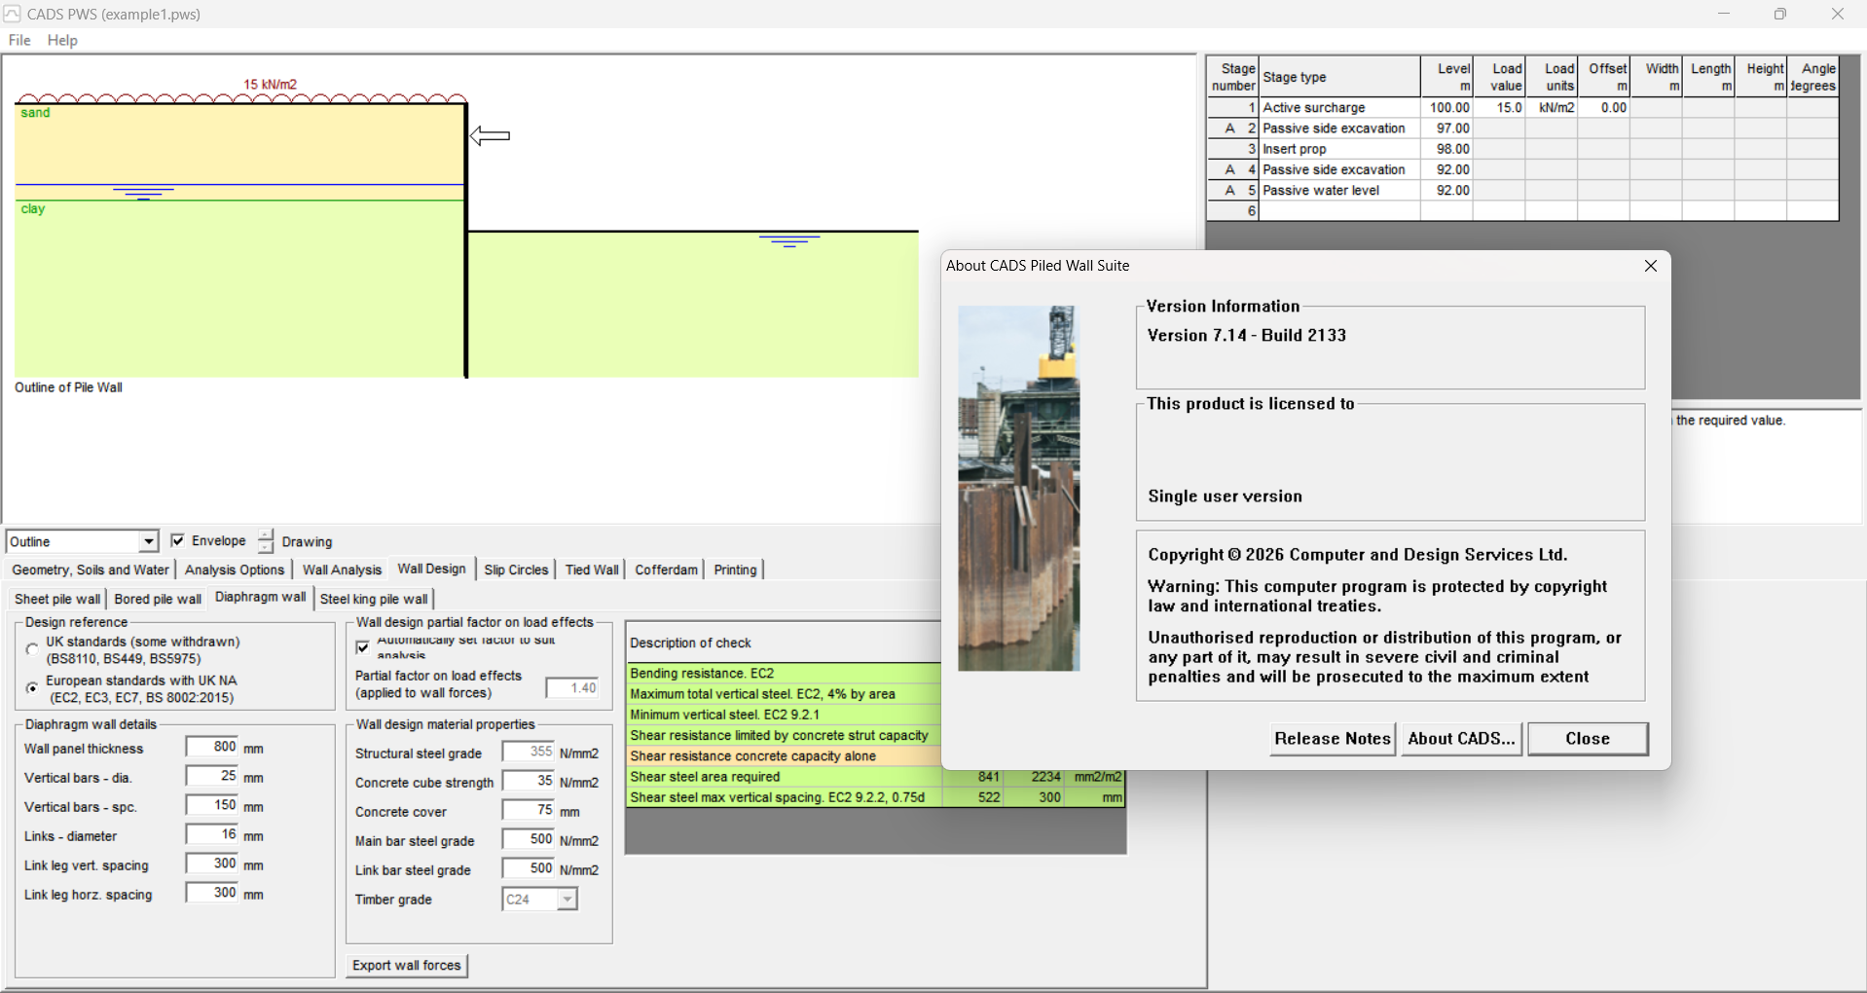
Task: Click the 'clay' soil layer label
Action: click(33, 209)
